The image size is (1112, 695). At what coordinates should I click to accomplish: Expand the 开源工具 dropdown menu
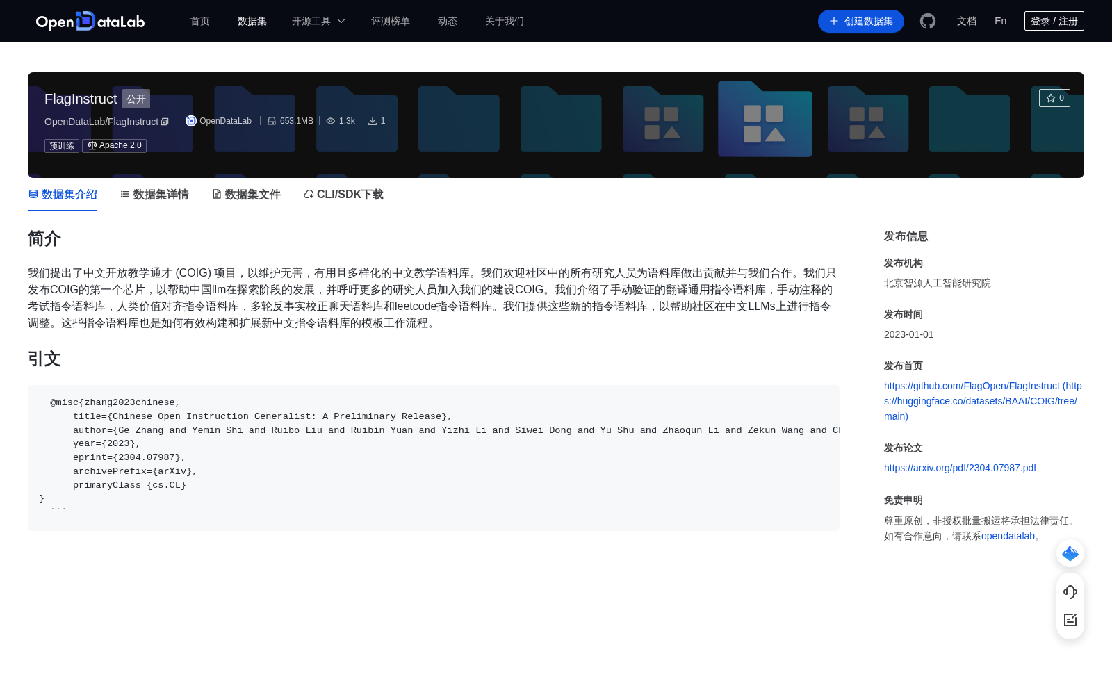[318, 21]
